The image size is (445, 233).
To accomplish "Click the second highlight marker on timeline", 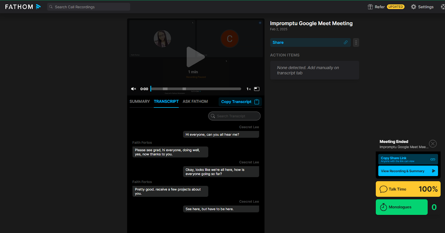I will point(184,89).
